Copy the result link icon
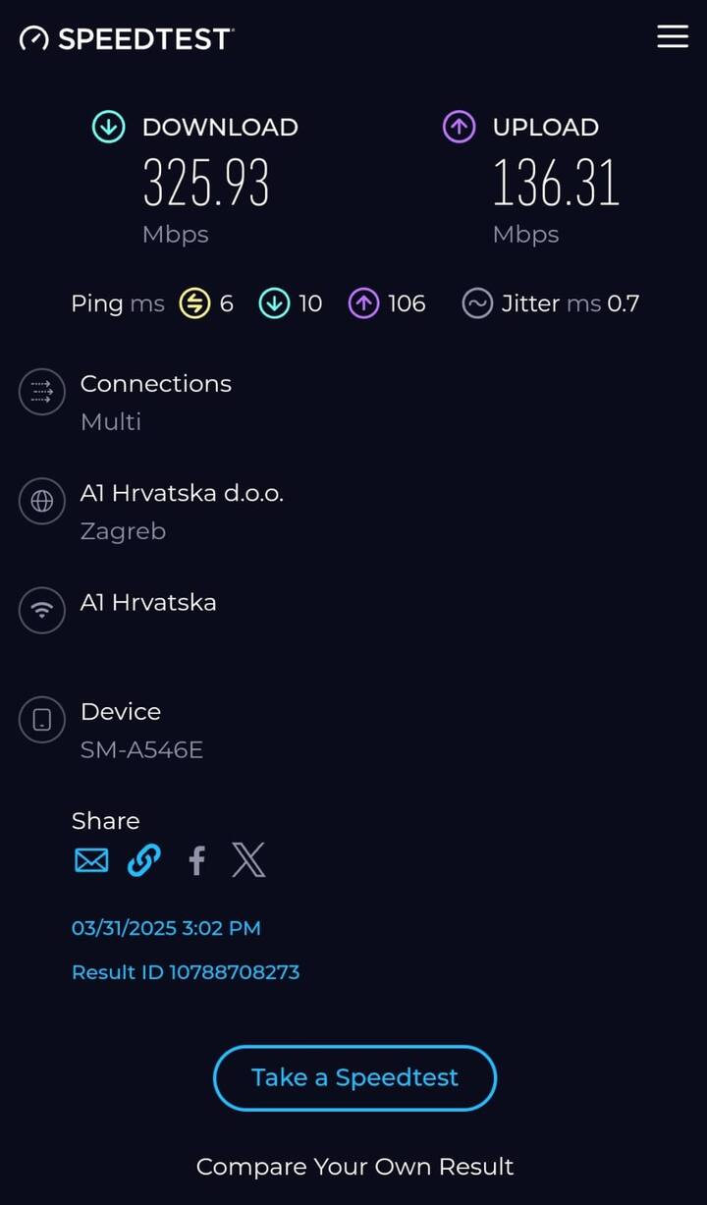 pos(143,861)
